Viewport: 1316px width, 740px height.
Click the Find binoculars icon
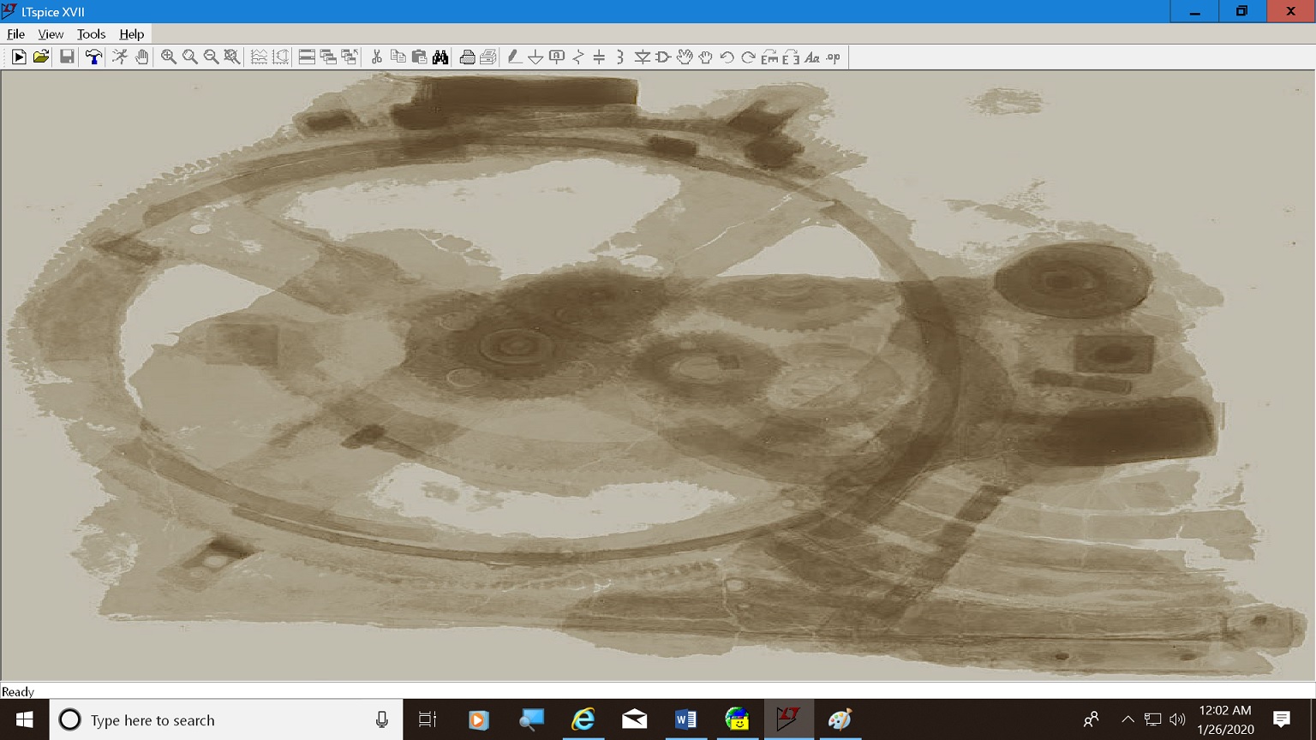(440, 57)
